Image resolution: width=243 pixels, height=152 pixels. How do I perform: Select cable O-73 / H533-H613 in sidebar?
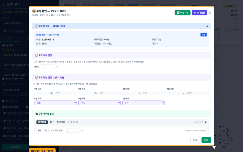coord(15,75)
